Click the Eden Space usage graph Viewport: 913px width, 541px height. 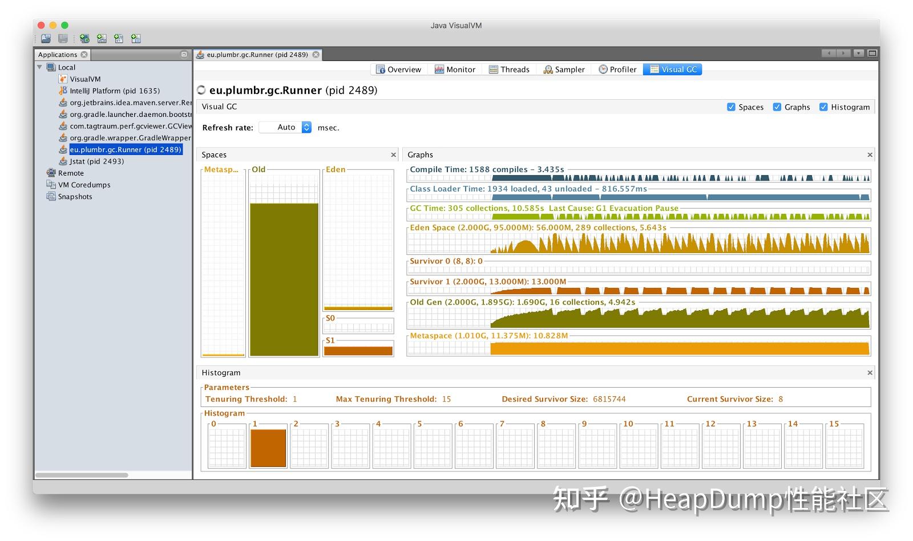pyautogui.click(x=639, y=243)
